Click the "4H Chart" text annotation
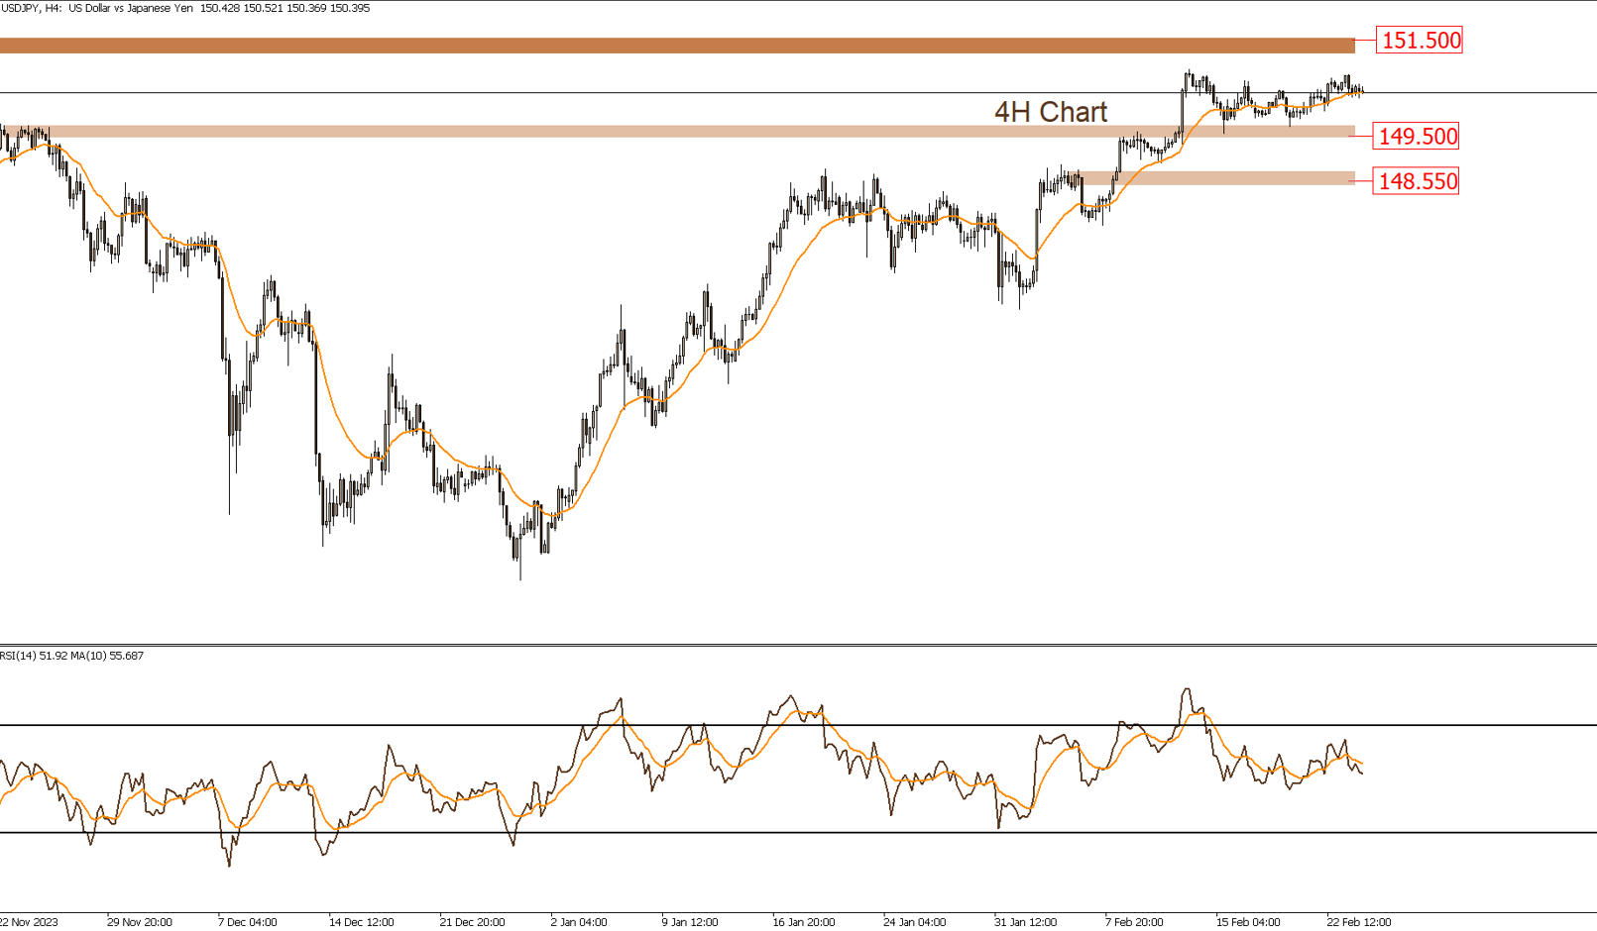This screenshot has width=1597, height=931. (x=1050, y=112)
